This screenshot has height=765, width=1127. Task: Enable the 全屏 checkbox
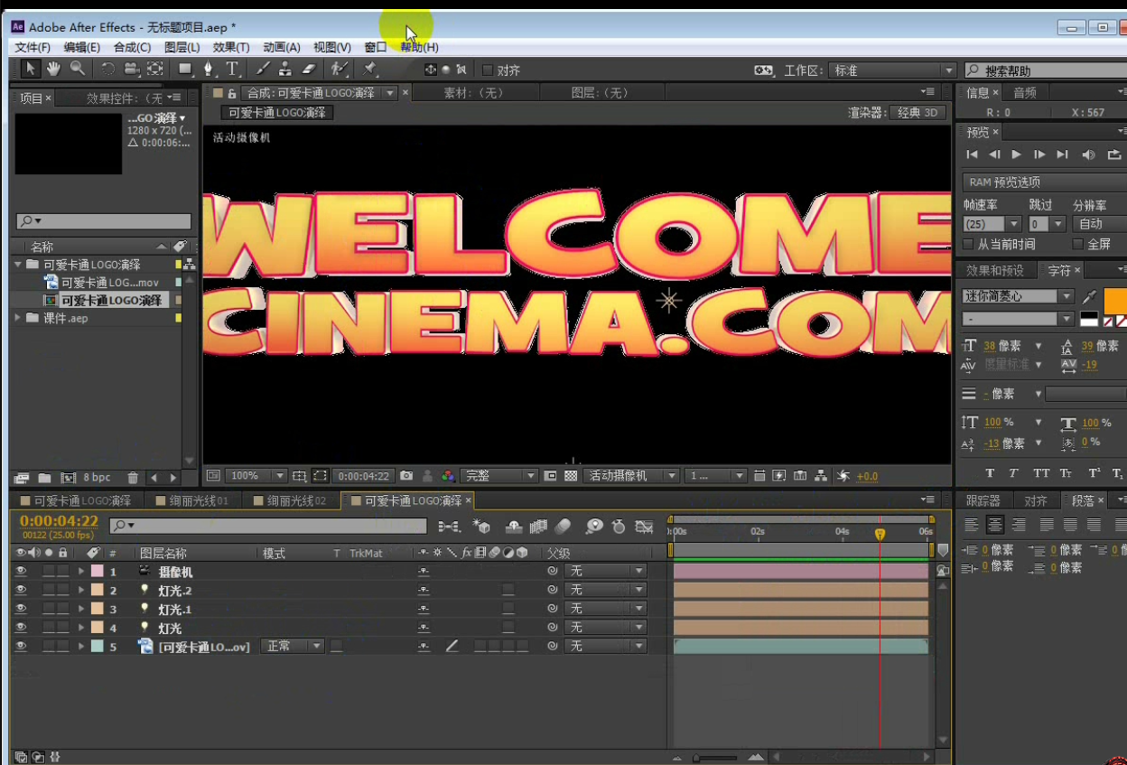point(1077,245)
